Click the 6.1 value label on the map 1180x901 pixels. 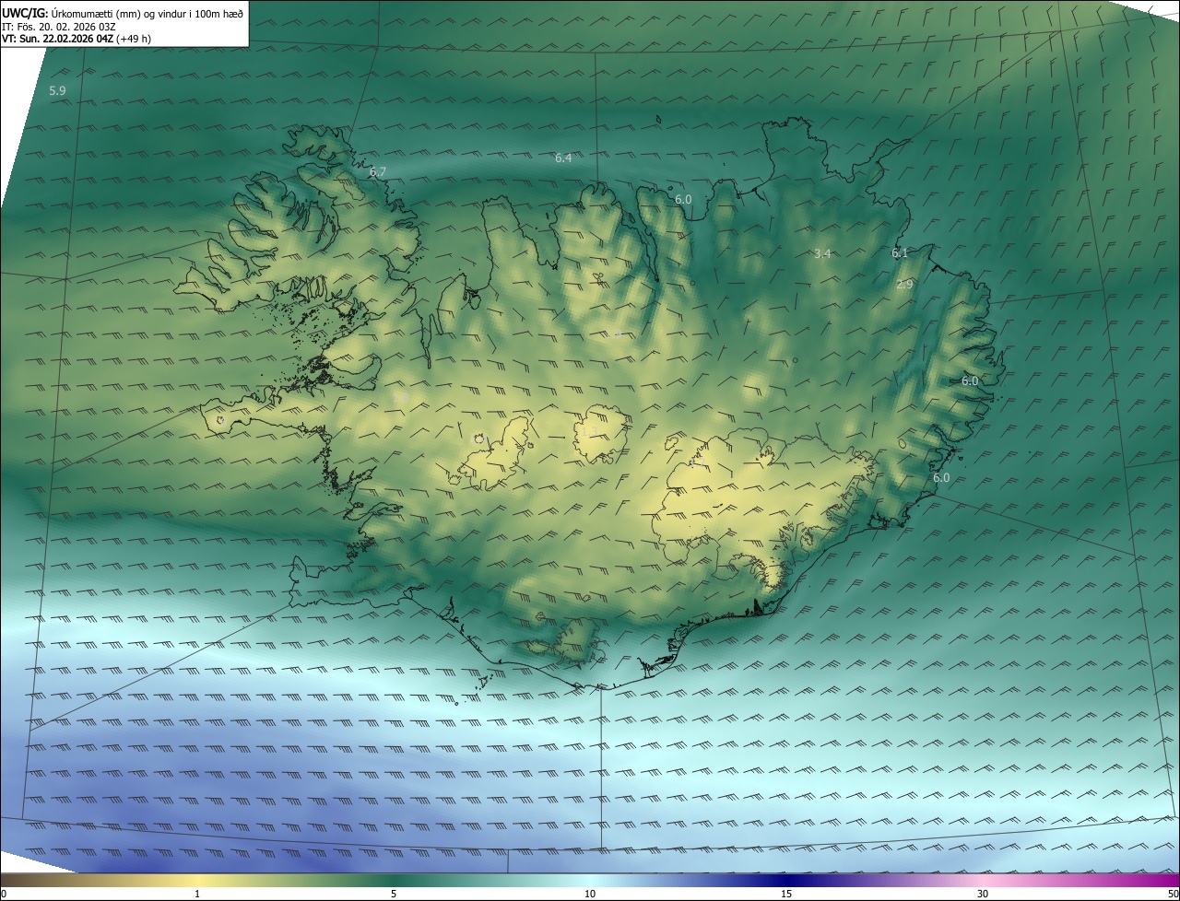(x=901, y=252)
